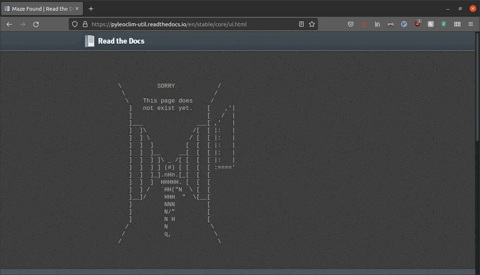
Task: Click the Read the Docs book logo
Action: click(x=89, y=41)
